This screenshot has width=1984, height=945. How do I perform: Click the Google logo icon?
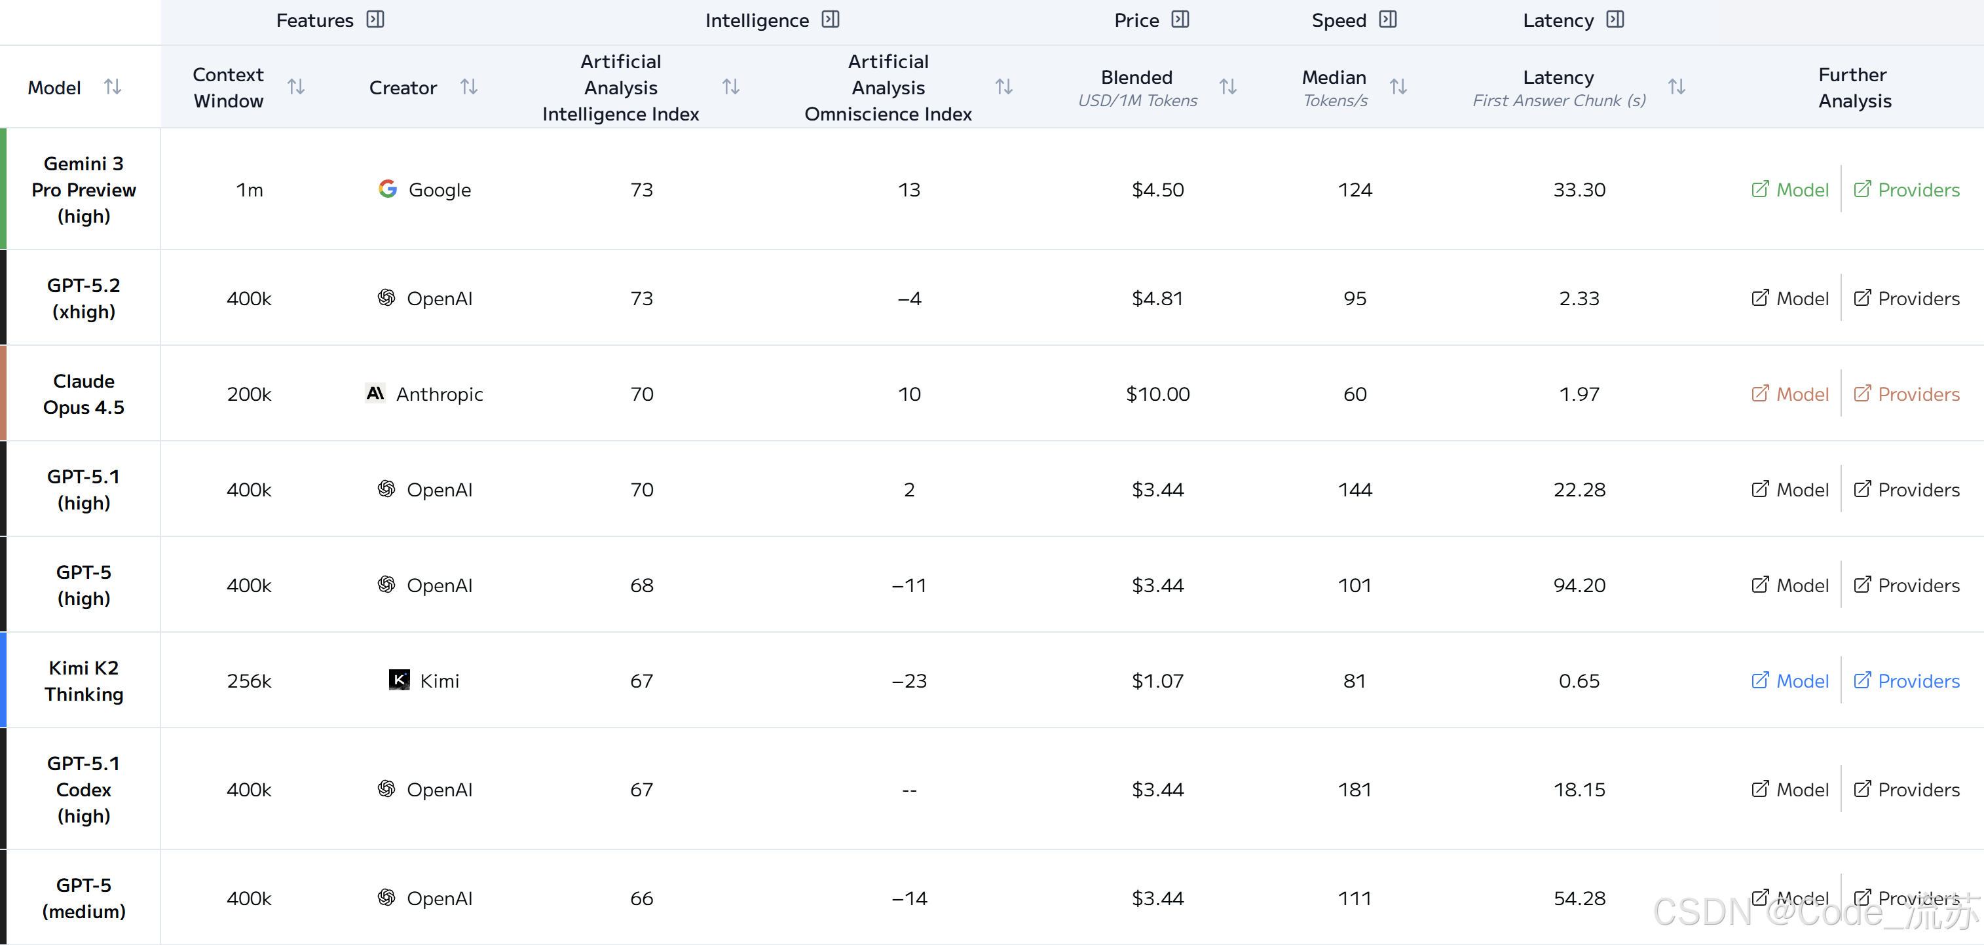click(387, 189)
